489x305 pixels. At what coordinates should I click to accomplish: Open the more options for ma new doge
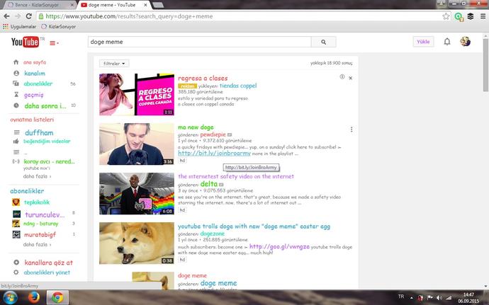pyautogui.click(x=352, y=130)
